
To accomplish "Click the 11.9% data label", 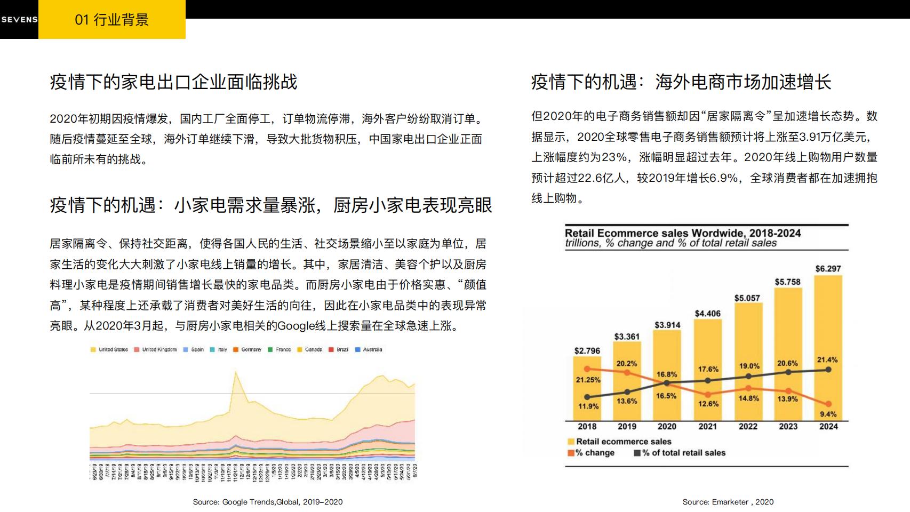I will [588, 406].
